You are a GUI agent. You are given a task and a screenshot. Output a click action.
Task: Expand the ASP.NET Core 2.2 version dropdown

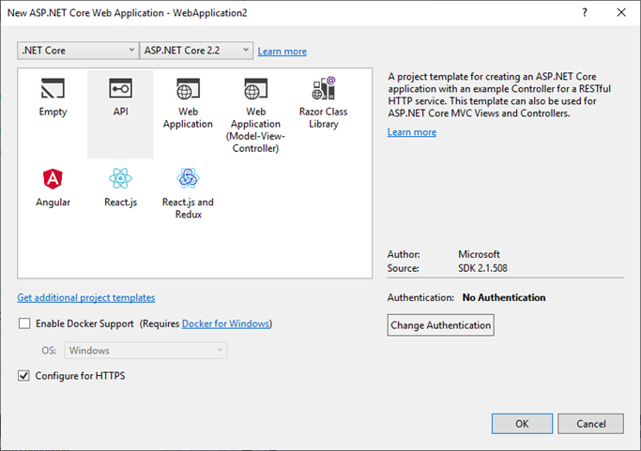point(196,51)
